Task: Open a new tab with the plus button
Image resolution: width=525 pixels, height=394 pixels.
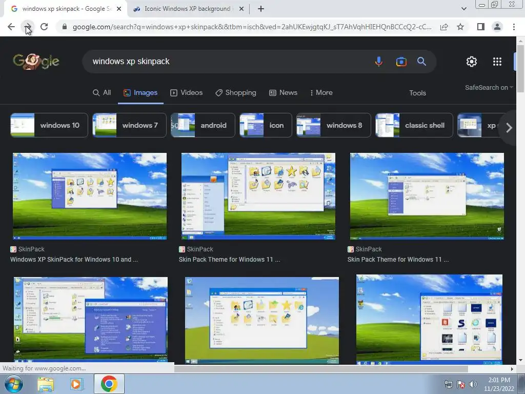Action: coord(261,9)
